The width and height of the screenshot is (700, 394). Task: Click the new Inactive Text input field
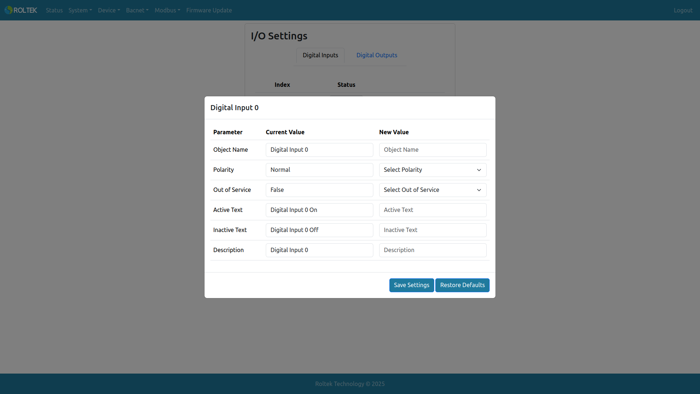(433, 230)
